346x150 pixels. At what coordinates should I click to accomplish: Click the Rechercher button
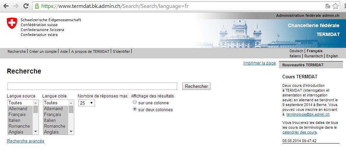[x=196, y=86]
